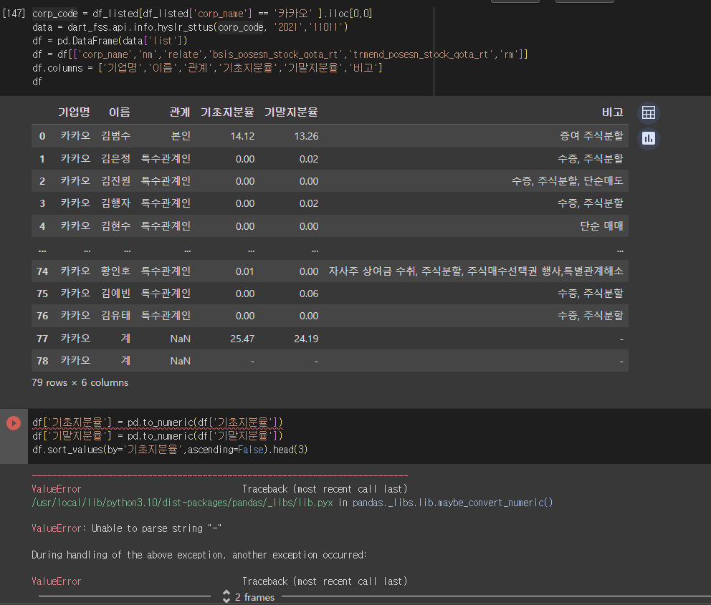Select name cell 김행자
711x605 pixels.
115,203
